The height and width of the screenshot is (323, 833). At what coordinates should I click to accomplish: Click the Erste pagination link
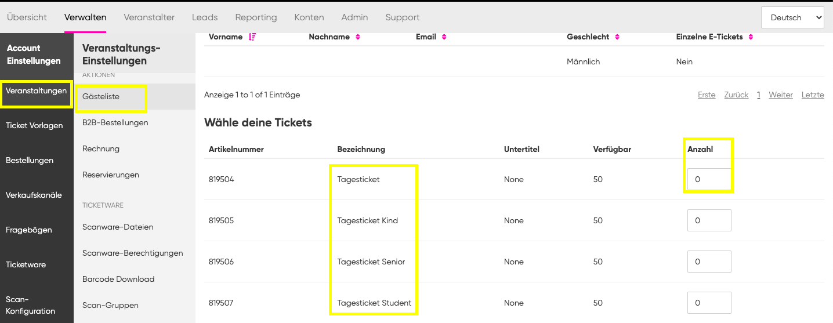coord(707,95)
